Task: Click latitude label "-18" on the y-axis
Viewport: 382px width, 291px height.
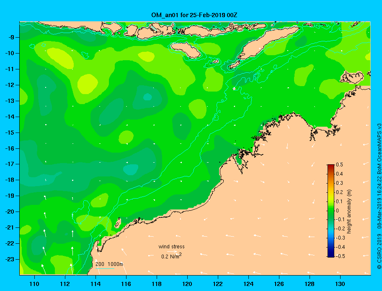Action: 9,180
